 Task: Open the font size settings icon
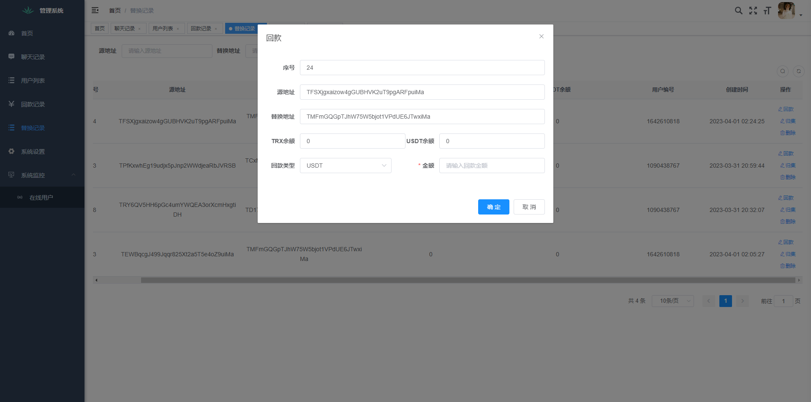[x=767, y=11]
